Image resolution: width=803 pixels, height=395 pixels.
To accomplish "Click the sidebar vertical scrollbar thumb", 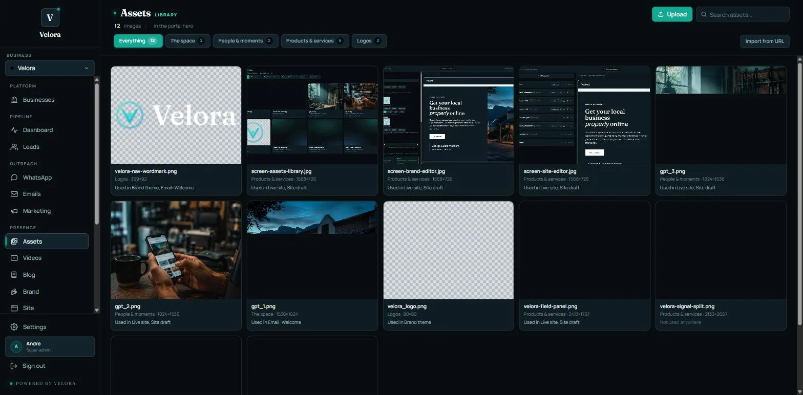I will click(x=97, y=153).
